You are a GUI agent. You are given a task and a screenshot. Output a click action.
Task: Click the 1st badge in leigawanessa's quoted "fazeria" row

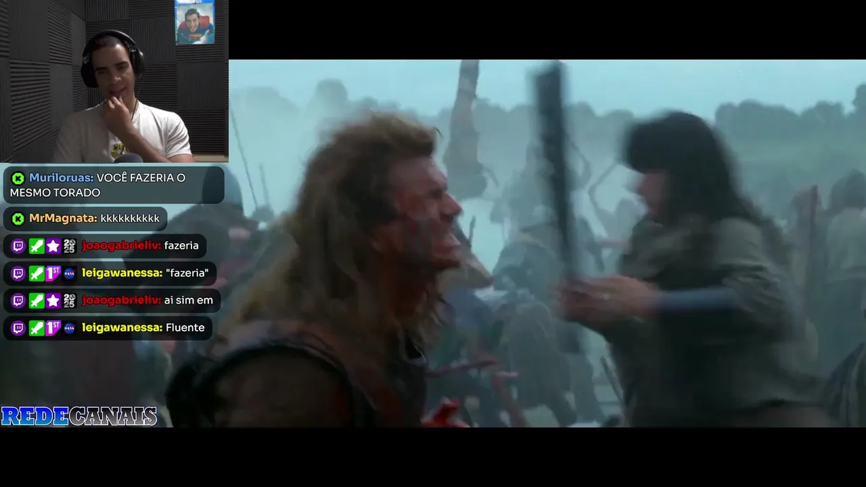[53, 273]
